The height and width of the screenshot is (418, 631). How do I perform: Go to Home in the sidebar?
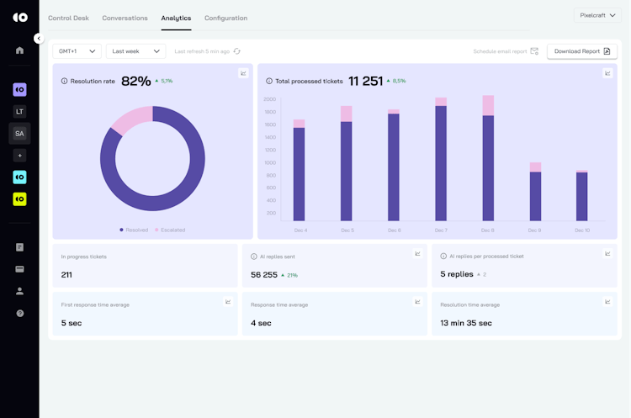[x=19, y=50]
